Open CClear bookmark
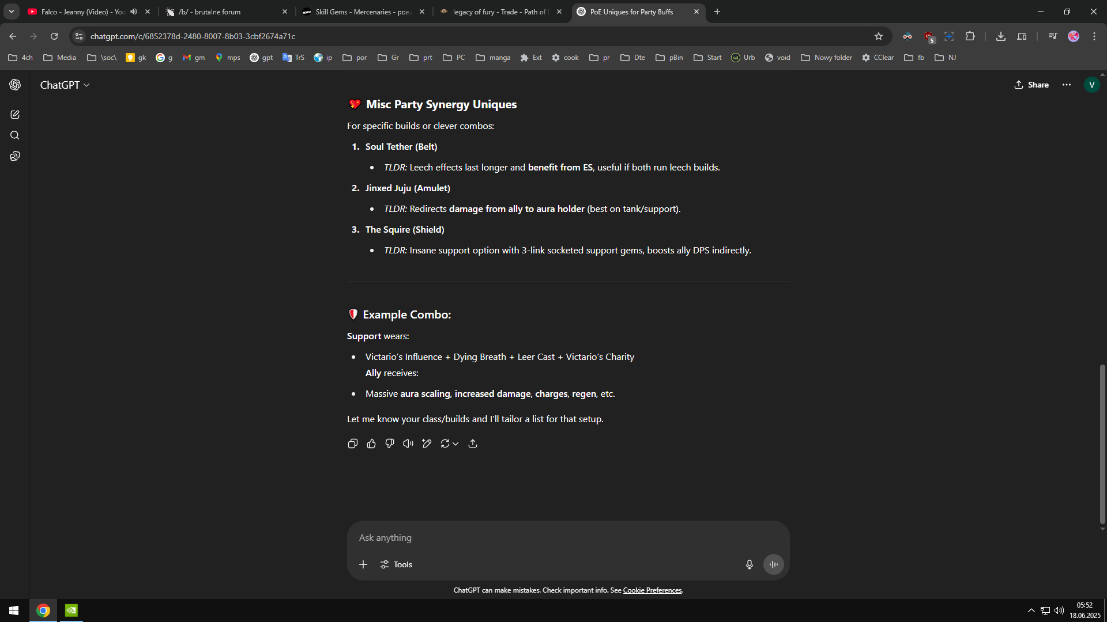Viewport: 1107px width, 622px height. point(878,58)
